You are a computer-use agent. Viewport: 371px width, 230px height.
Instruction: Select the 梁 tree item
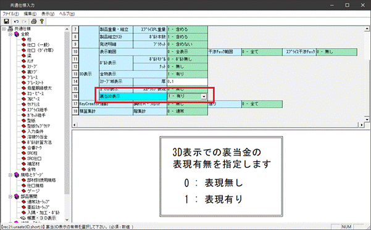pyautogui.click(x=29, y=55)
